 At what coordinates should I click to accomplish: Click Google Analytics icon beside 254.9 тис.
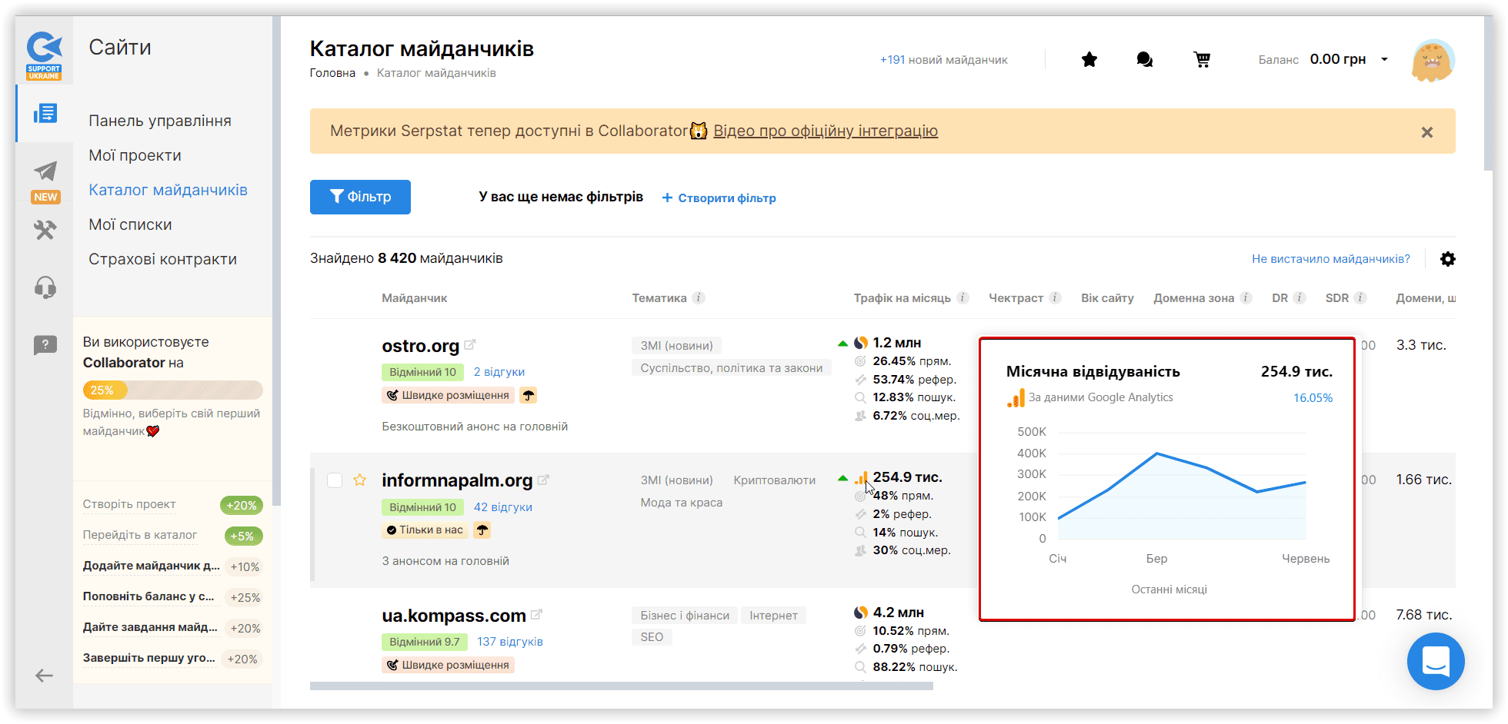pyautogui.click(x=862, y=478)
